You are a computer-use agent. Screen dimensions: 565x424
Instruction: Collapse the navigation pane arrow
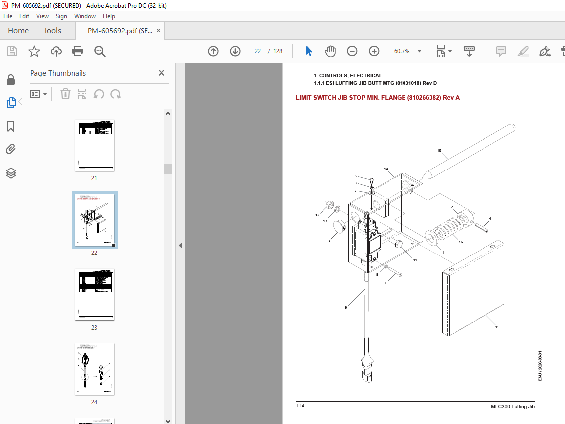(x=180, y=246)
